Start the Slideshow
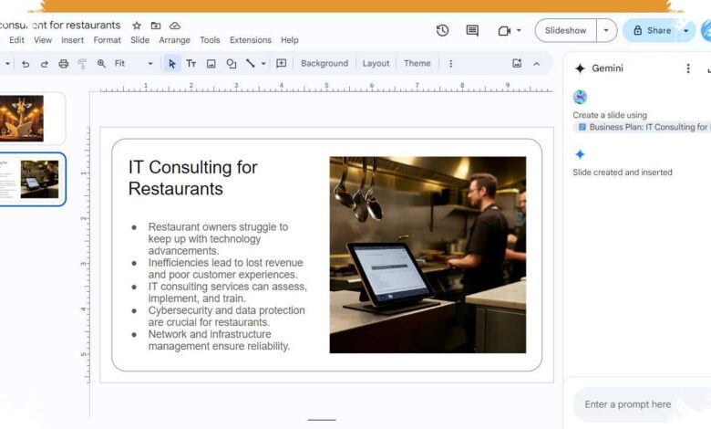Image resolution: width=711 pixels, height=429 pixels. click(565, 30)
